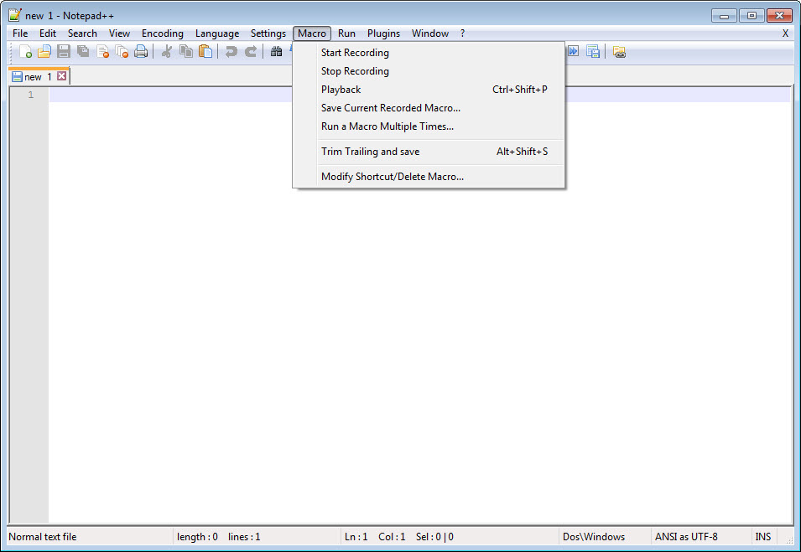Maximize the Notepad++ window
801x552 pixels.
pyautogui.click(x=752, y=16)
